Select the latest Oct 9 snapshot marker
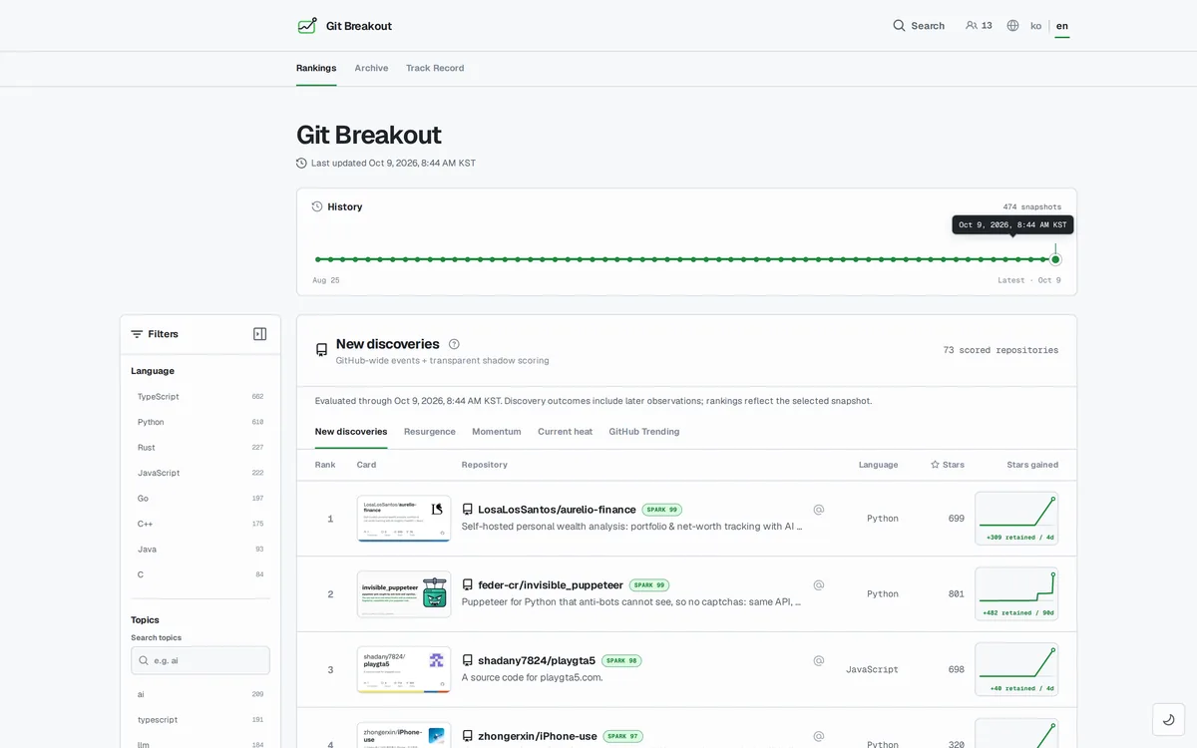Viewport: 1197px width, 748px height. tap(1055, 259)
